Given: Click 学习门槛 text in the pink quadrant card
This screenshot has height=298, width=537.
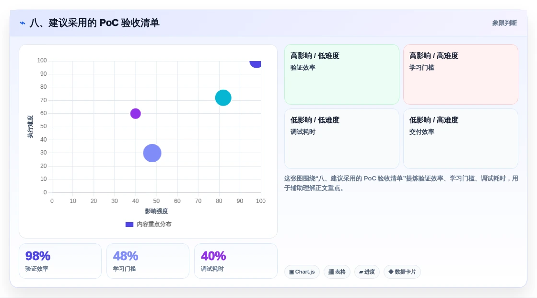Looking at the screenshot, I should tap(421, 68).
